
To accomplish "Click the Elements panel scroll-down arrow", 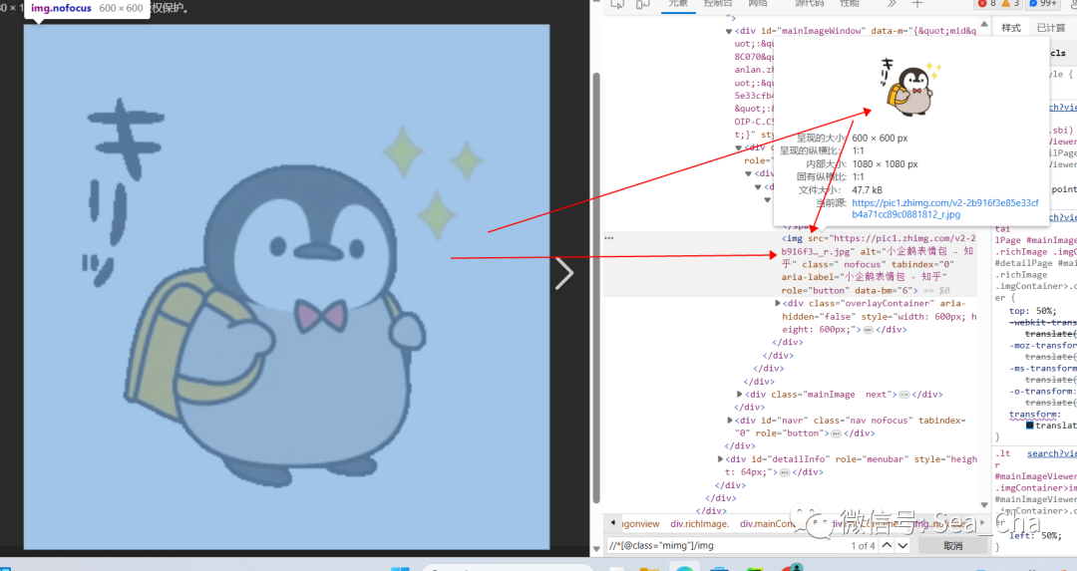I will tap(984, 504).
